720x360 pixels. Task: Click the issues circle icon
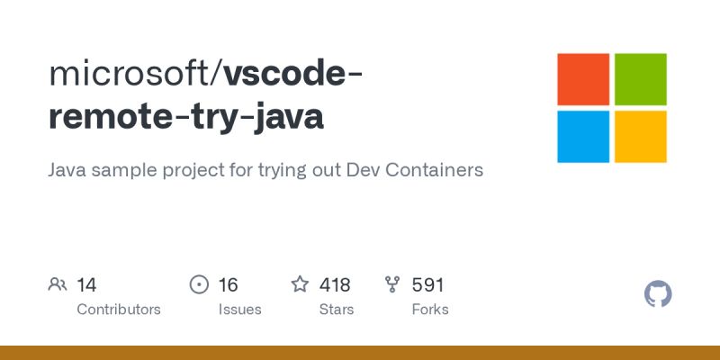(199, 284)
